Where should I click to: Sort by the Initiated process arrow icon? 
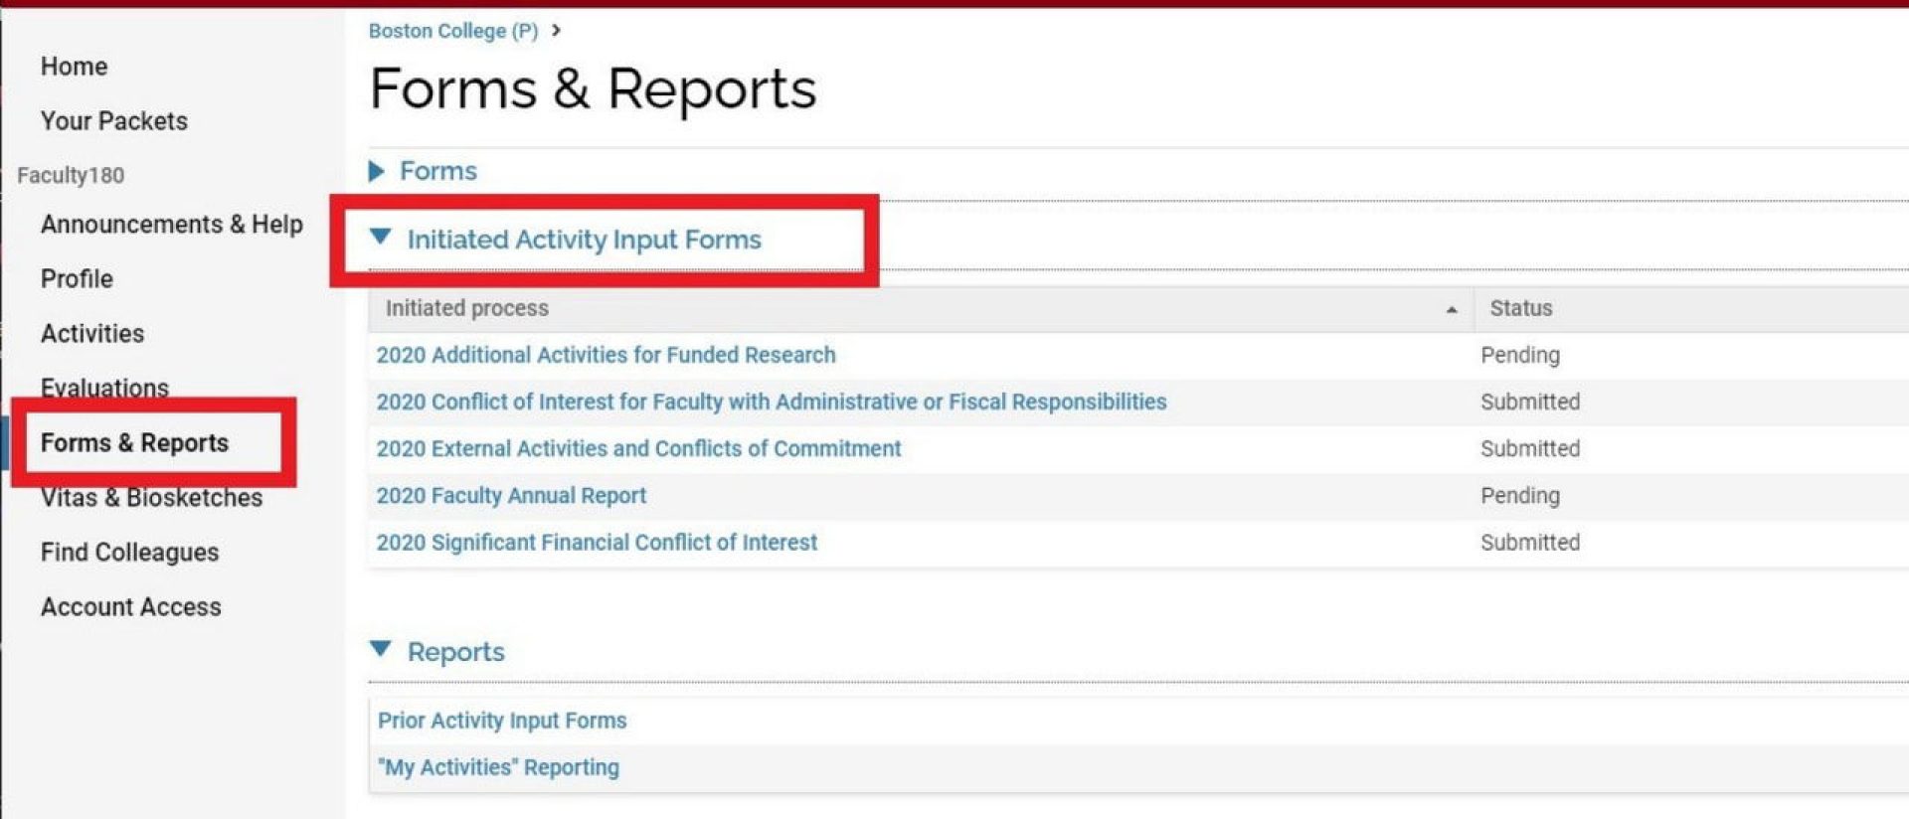(x=1451, y=310)
